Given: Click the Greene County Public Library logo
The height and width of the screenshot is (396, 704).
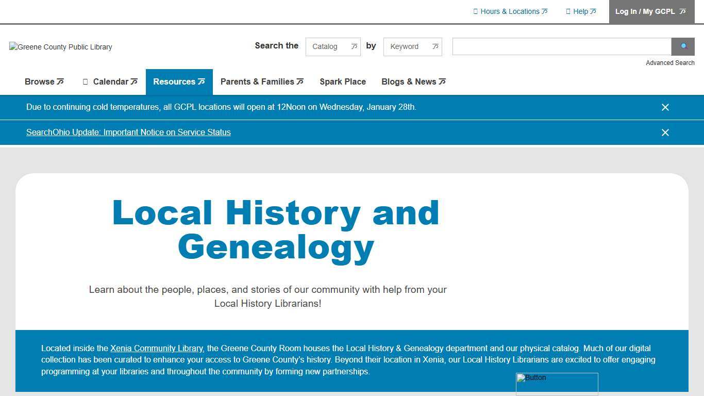Looking at the screenshot, I should 60,47.
